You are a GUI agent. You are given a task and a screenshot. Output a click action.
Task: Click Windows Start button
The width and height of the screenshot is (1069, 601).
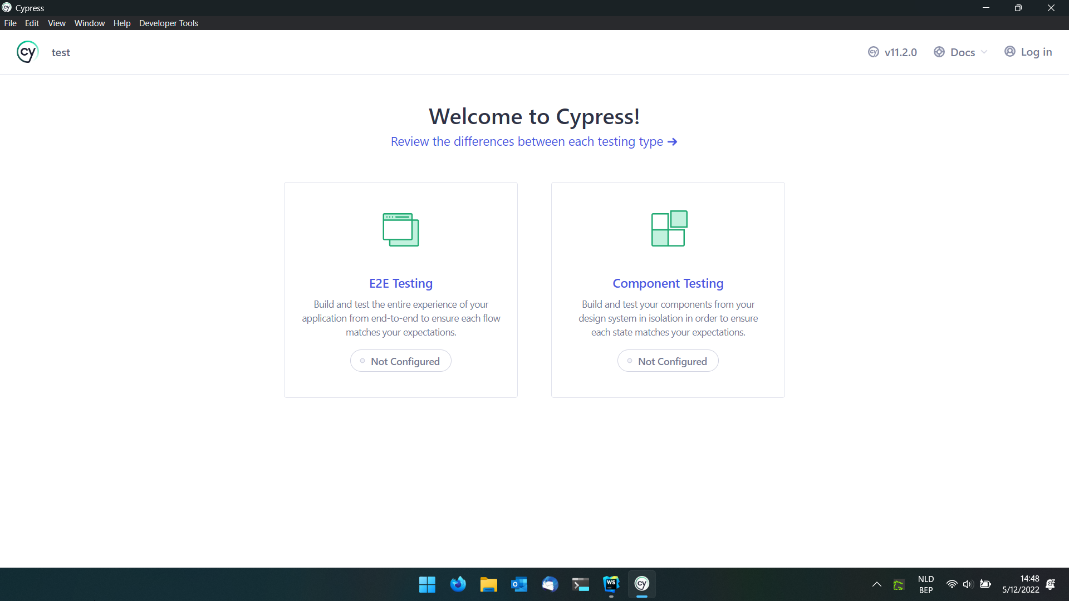(x=427, y=584)
